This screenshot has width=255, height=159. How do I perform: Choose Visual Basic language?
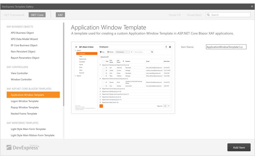[x=194, y=15]
